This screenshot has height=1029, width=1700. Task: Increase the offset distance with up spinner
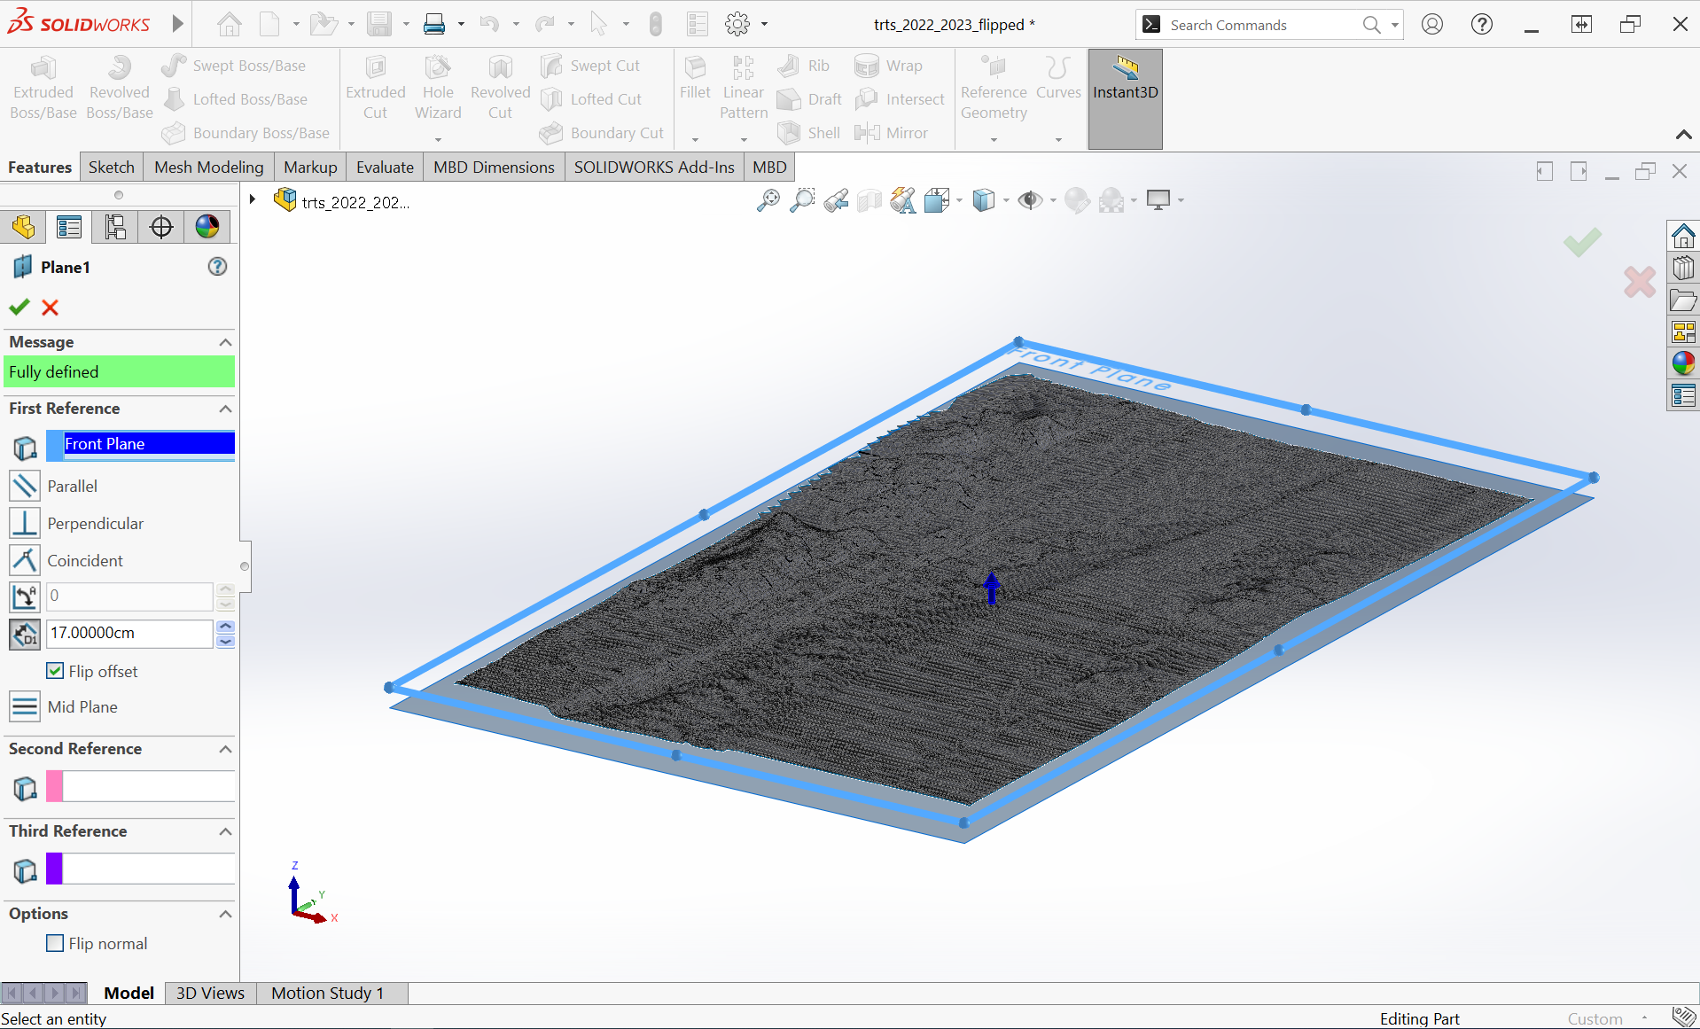226,627
